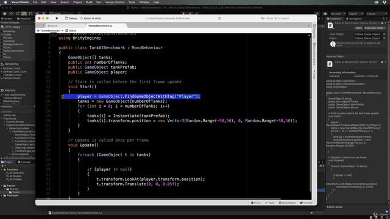
Task: Expand the Favorites folder in Project panel
Action: pos(2,170)
